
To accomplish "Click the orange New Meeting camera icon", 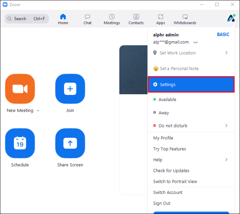I will 20,89.
